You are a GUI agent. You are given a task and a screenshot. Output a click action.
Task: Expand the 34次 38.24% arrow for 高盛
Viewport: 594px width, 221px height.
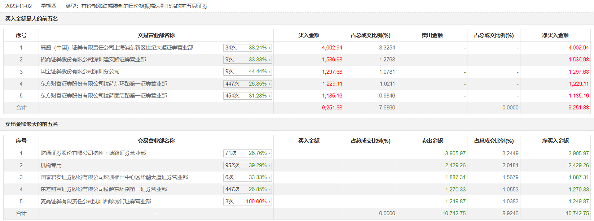coord(247,48)
